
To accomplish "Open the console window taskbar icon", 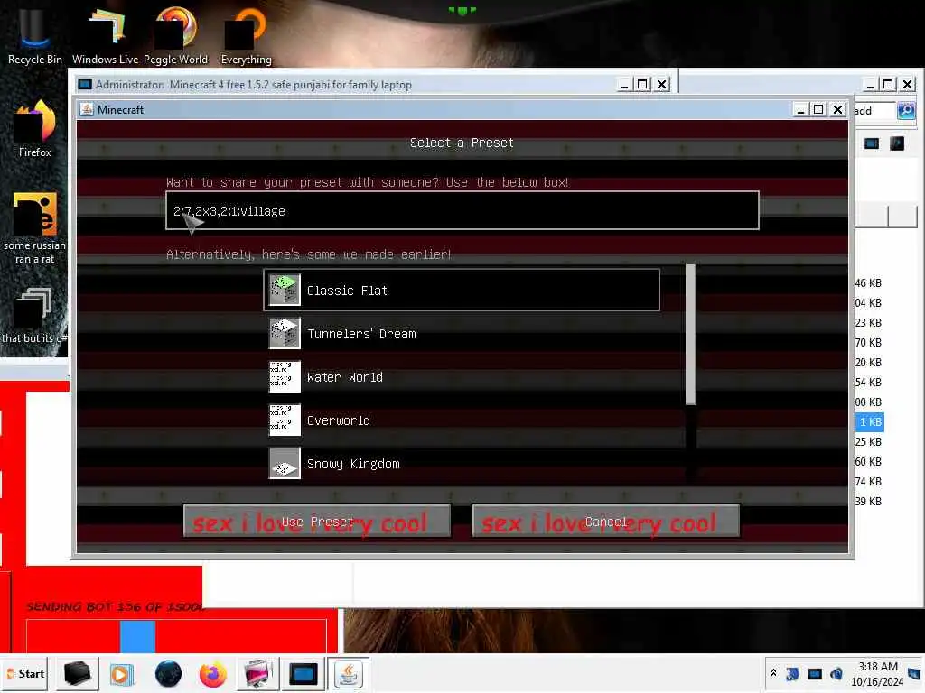I will pos(304,673).
